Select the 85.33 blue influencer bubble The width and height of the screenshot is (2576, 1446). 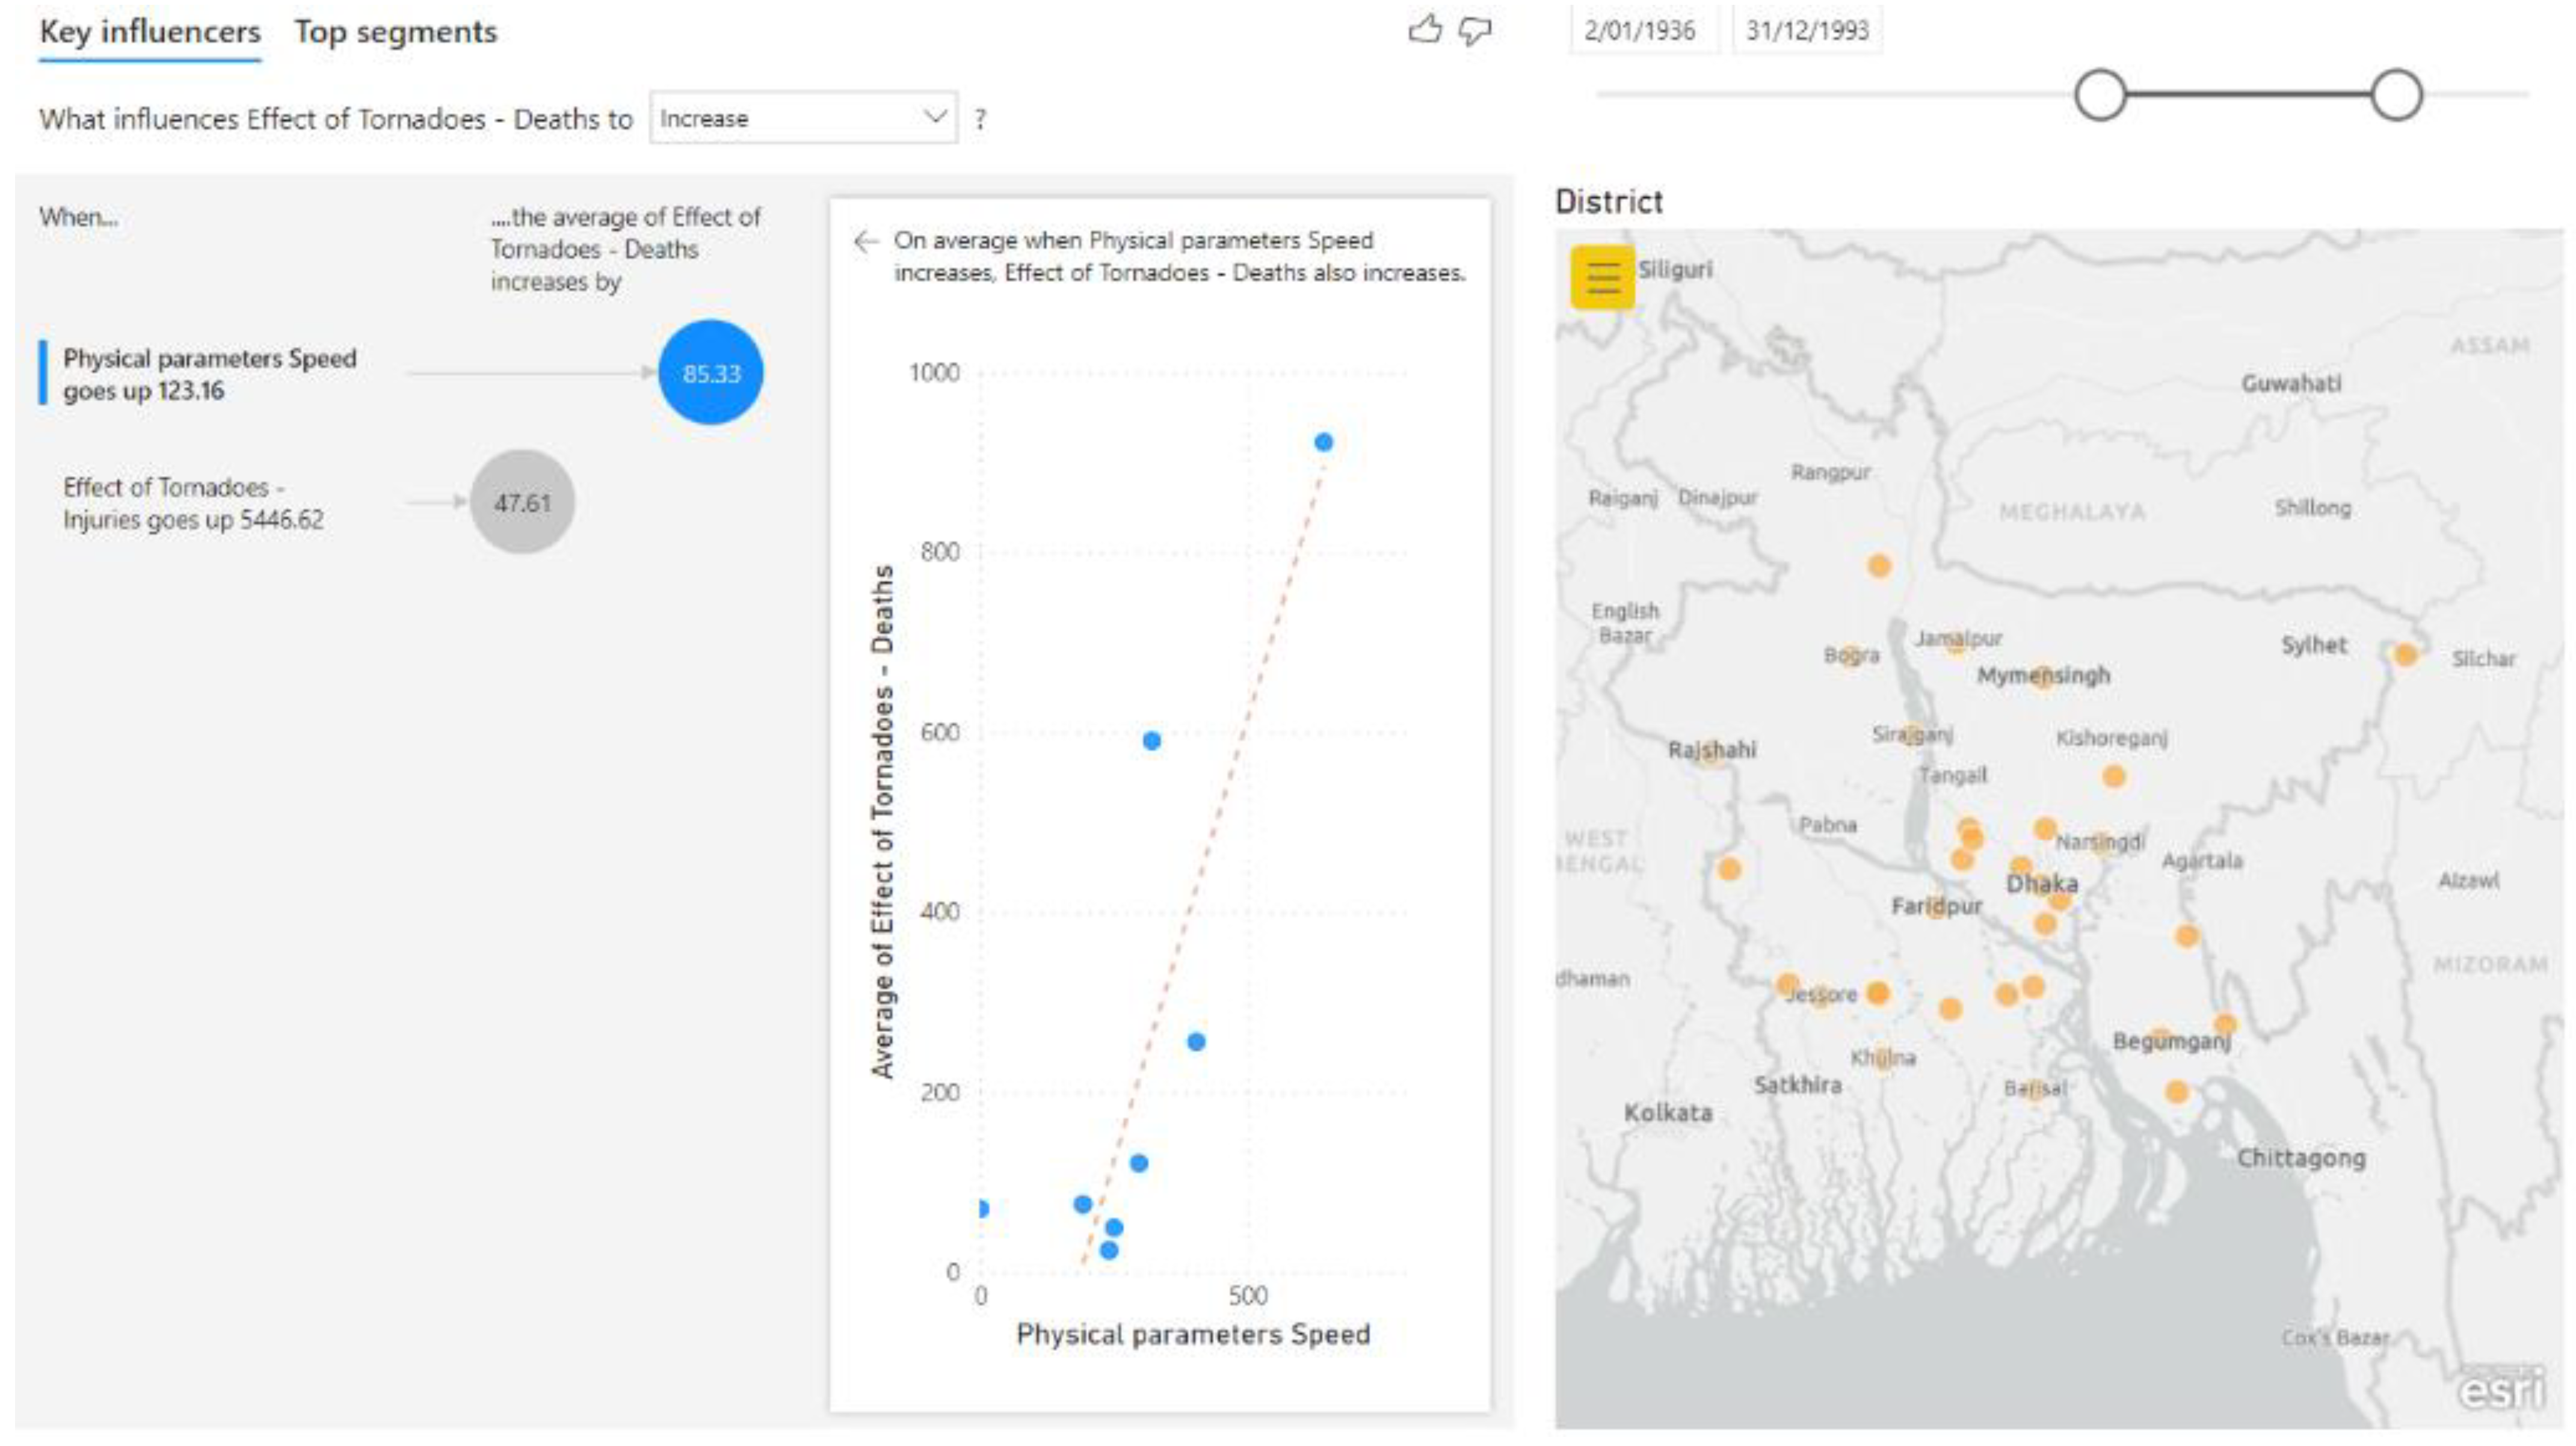pyautogui.click(x=710, y=373)
